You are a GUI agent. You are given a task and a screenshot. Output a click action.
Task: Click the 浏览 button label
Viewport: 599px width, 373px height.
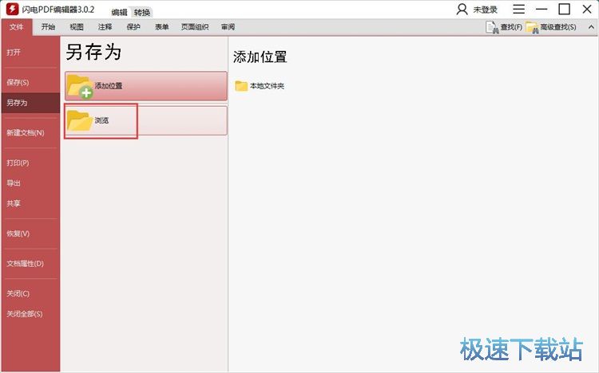click(x=101, y=120)
